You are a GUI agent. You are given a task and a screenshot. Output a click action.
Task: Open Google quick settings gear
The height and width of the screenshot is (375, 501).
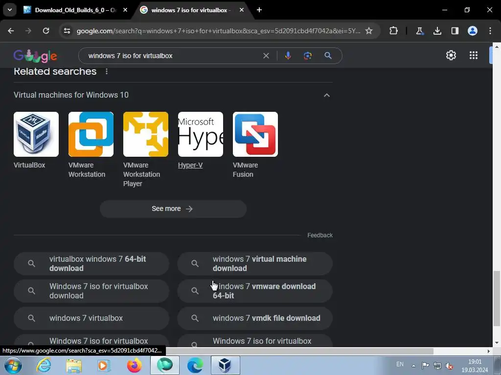(451, 56)
